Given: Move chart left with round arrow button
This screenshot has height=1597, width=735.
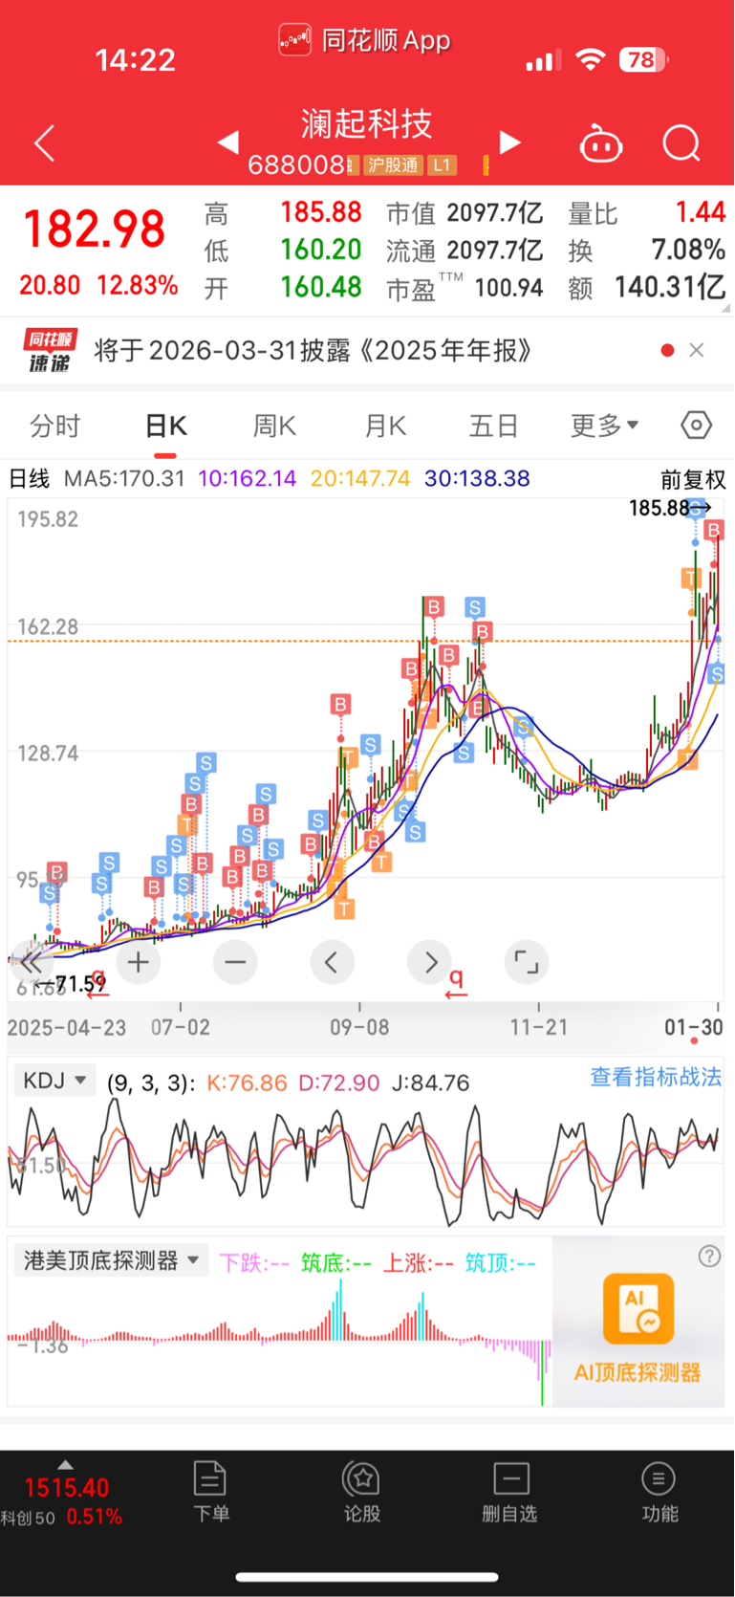Looking at the screenshot, I should [332, 962].
